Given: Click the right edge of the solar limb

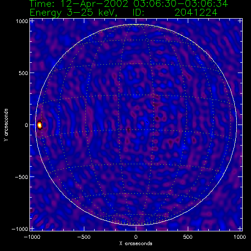Looking at the screenshot, I should (236, 125).
